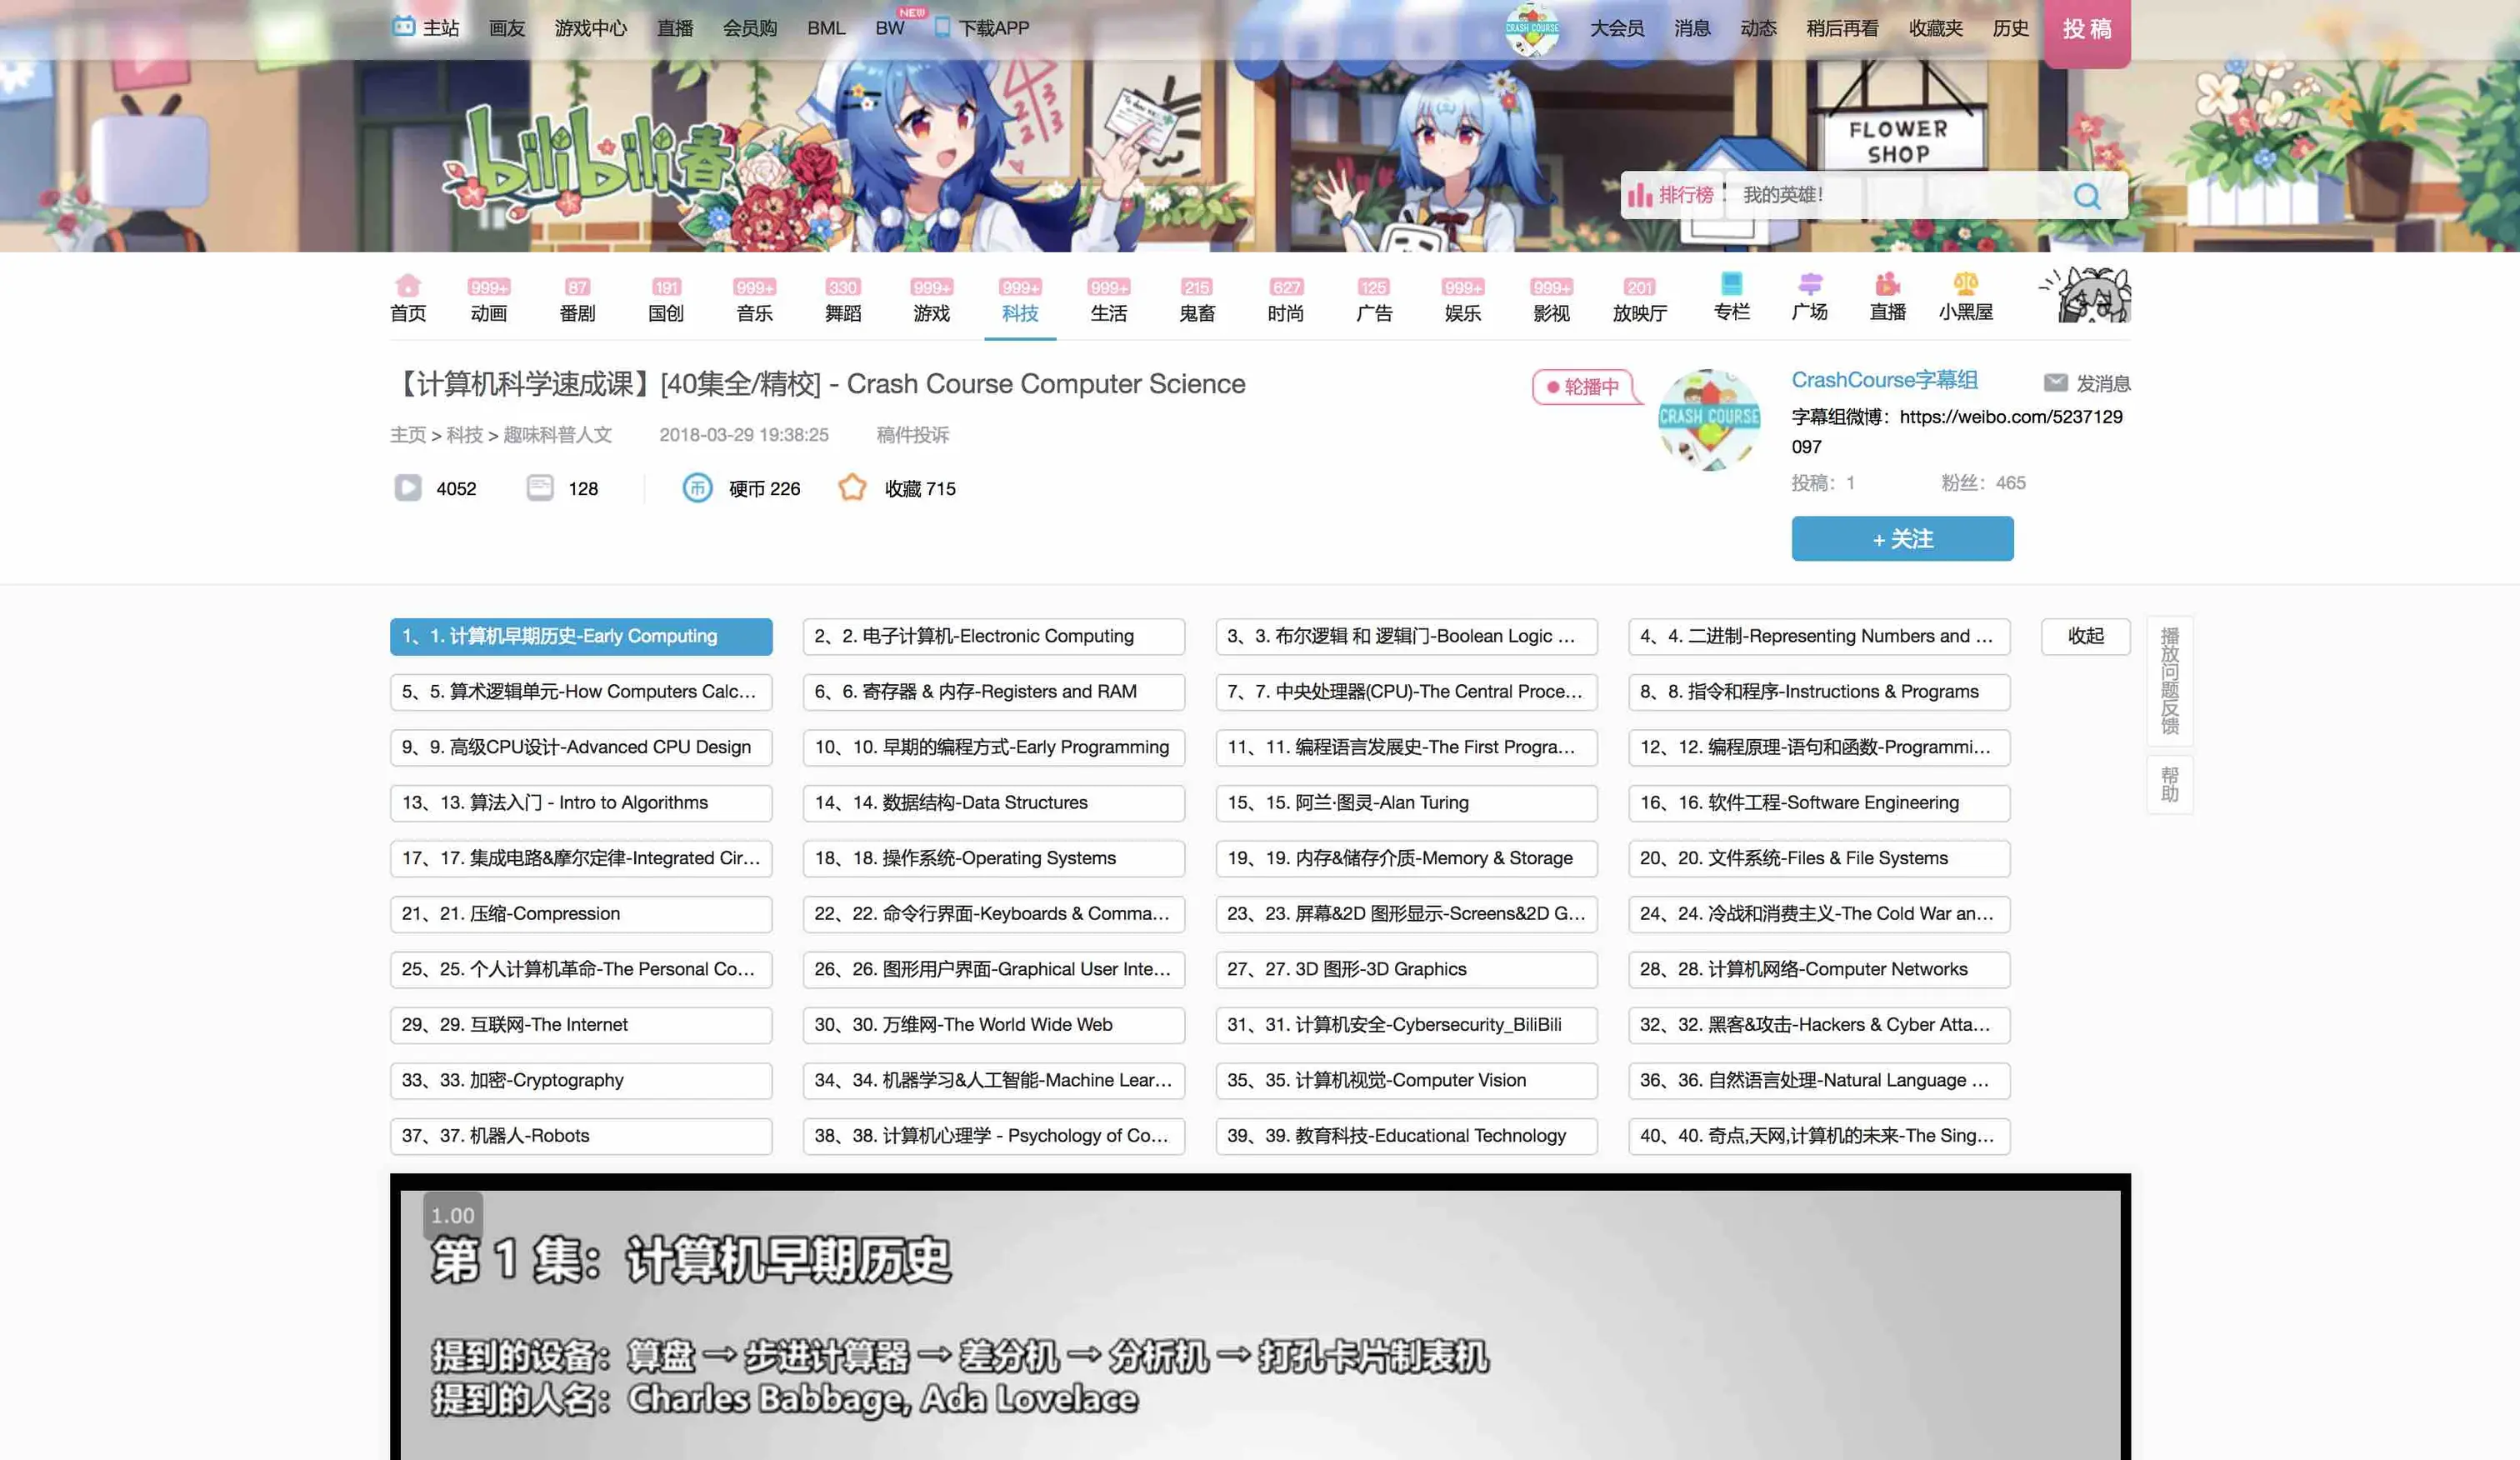Open the 广场 signpost icon
This screenshot has width=2520, height=1460.
click(x=1809, y=284)
